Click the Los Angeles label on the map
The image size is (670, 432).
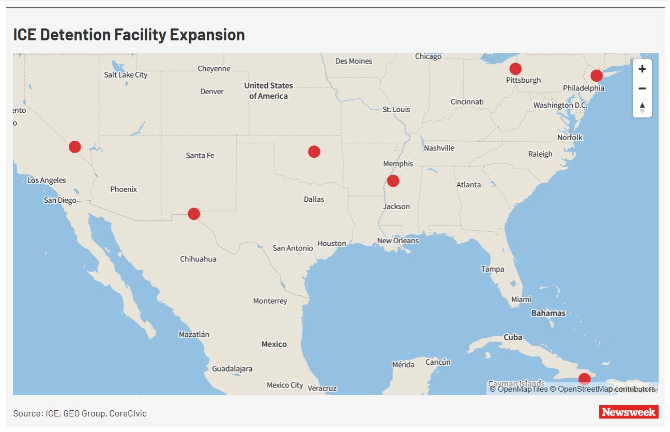[x=47, y=180]
